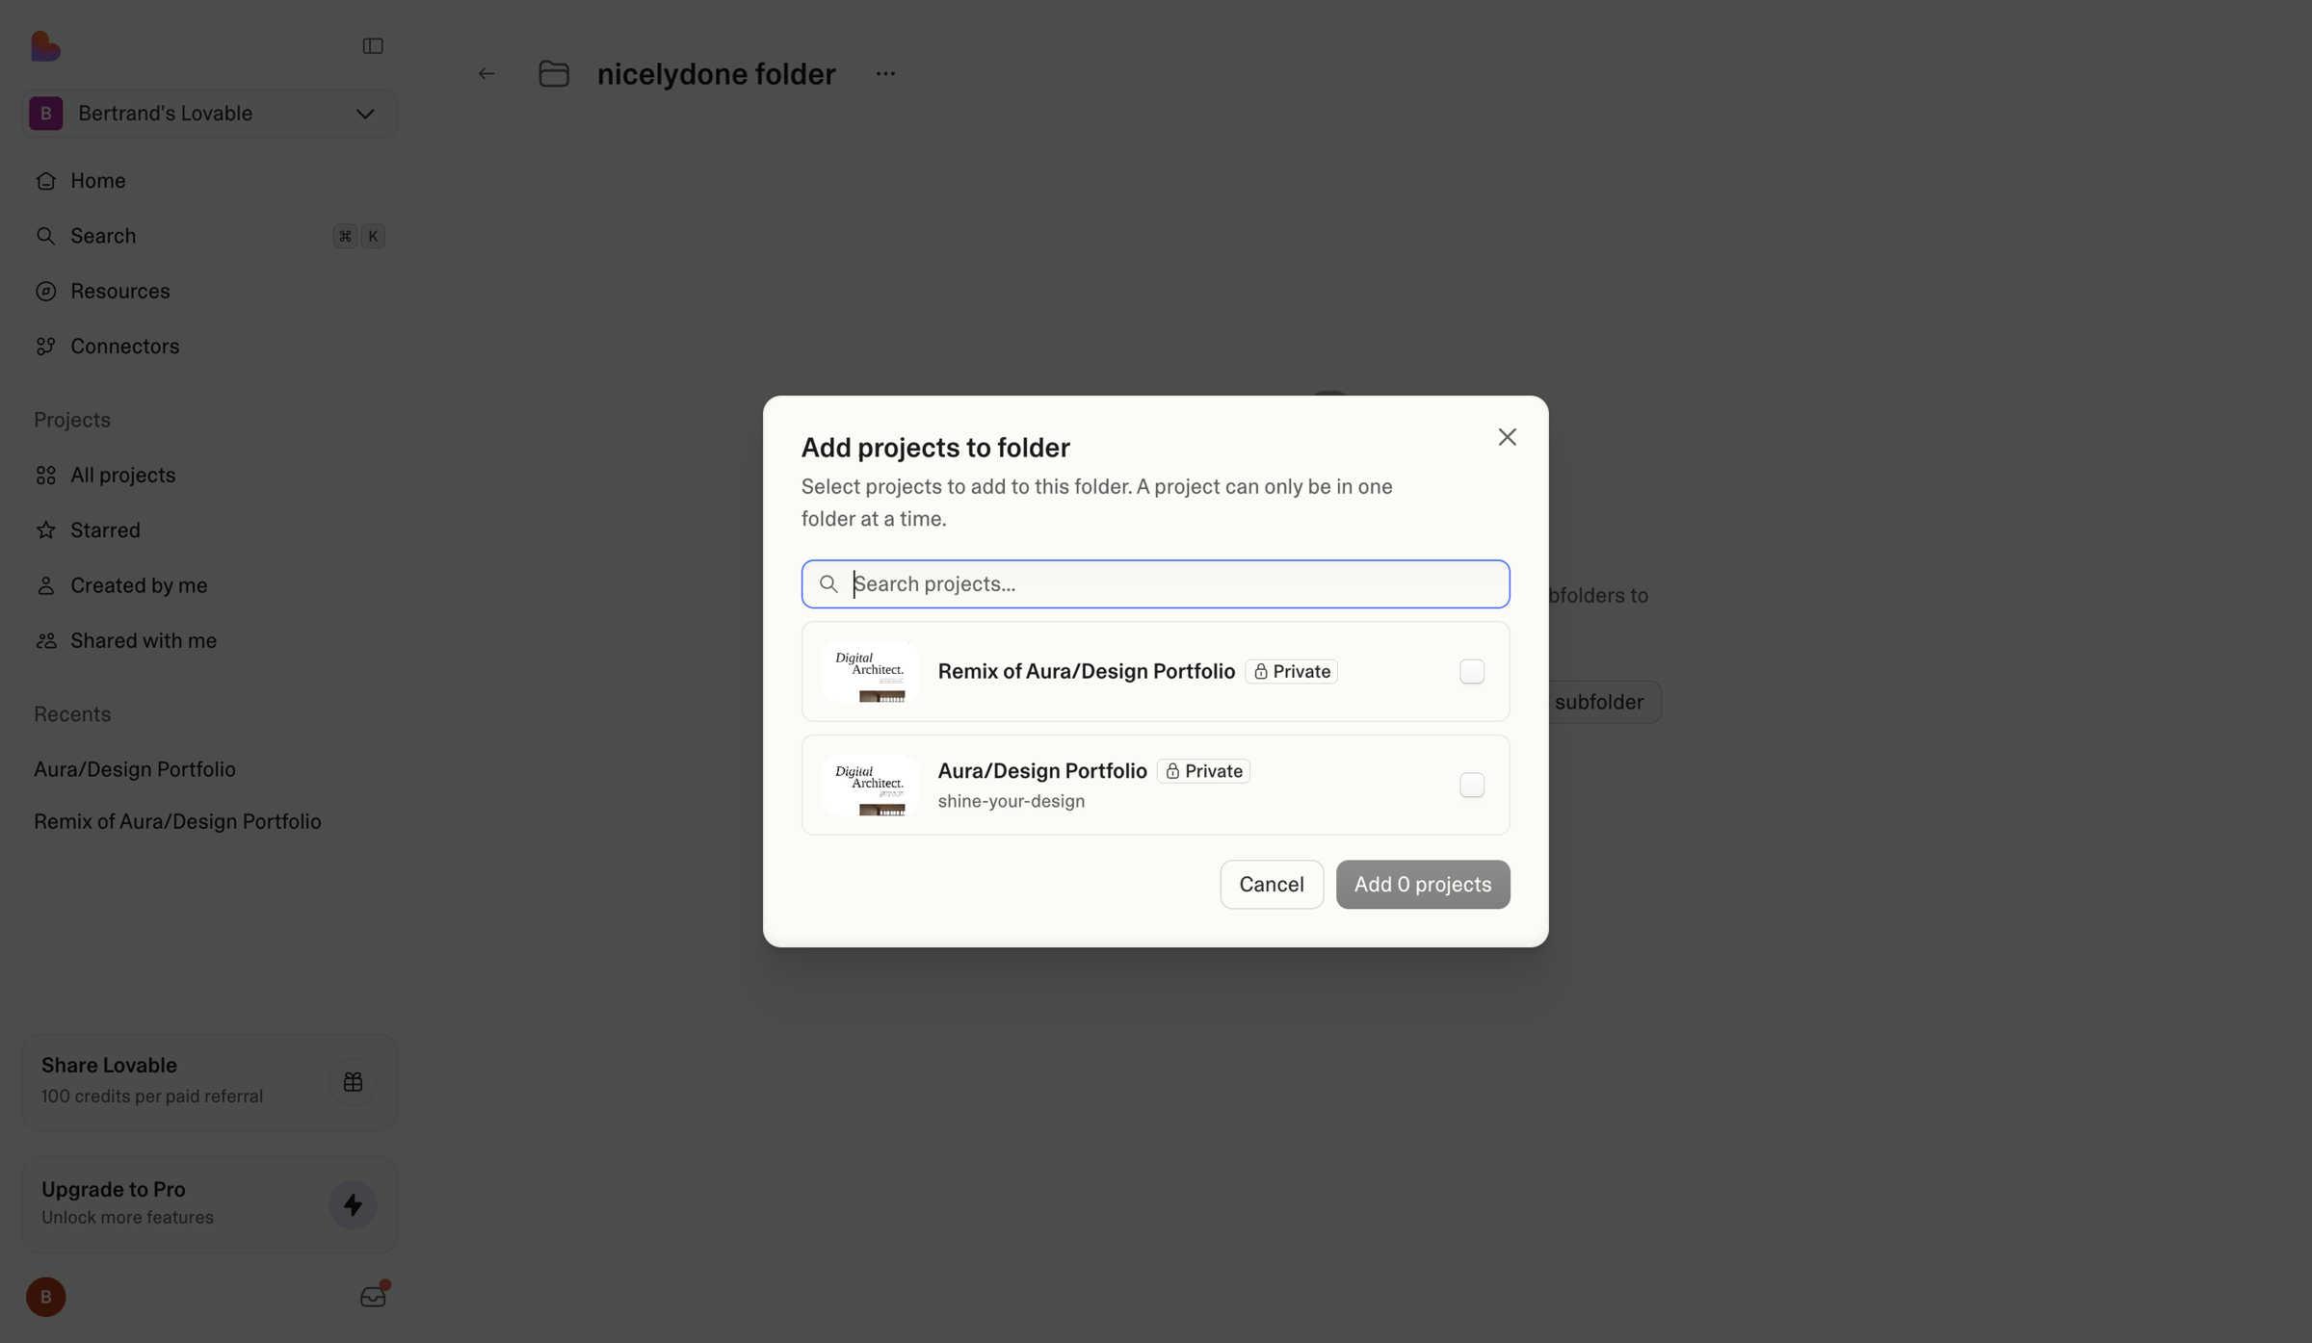The height and width of the screenshot is (1343, 2312).
Task: Check the Remix of Aura/Design Portfolio checkbox
Action: coord(1472,671)
